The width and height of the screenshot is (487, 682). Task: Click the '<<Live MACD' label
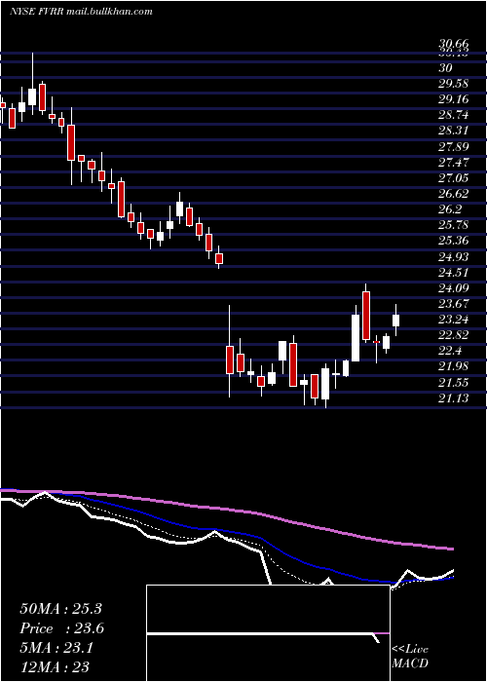410,657
